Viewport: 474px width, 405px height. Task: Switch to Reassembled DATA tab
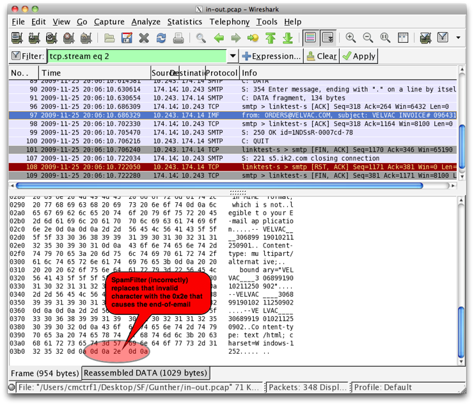point(146,373)
